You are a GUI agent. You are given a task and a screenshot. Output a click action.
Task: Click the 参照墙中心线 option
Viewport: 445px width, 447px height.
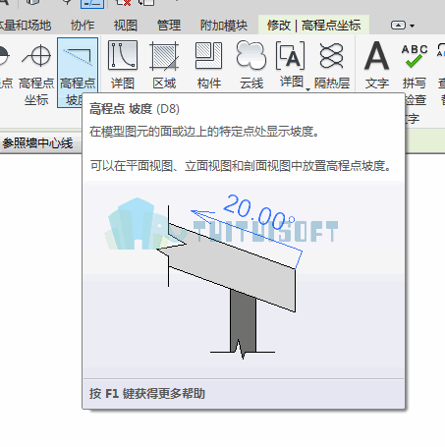click(x=37, y=143)
